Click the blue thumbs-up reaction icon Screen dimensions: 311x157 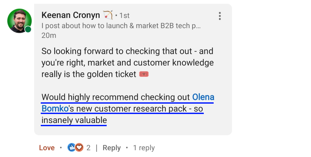(71, 148)
